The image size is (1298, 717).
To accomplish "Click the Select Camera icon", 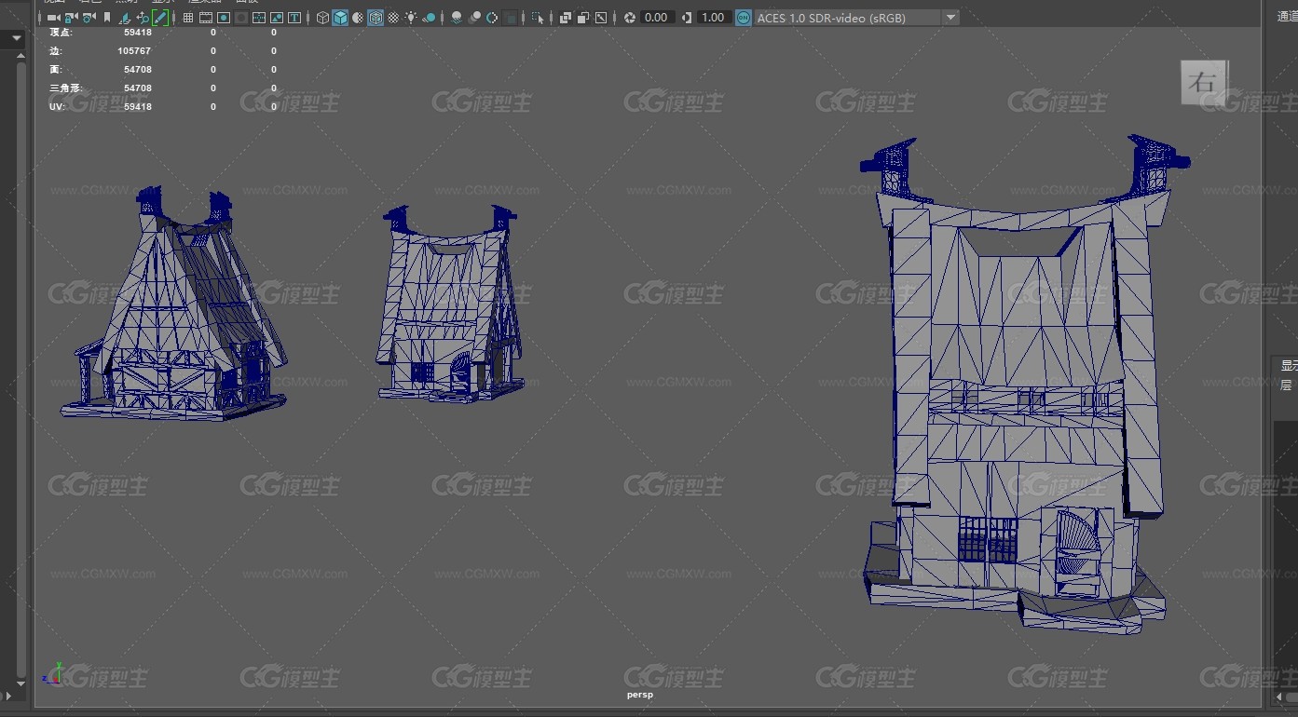I will [54, 18].
